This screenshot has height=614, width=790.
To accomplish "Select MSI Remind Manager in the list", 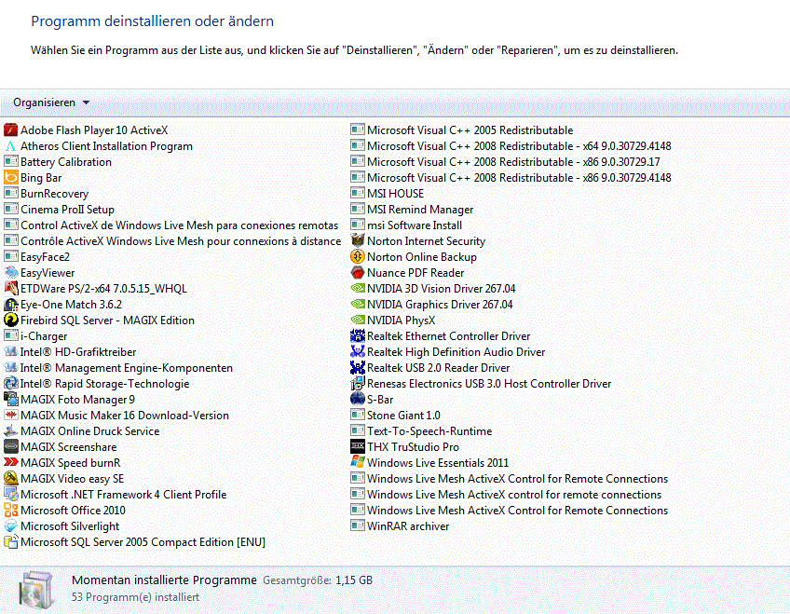I will click(x=412, y=210).
